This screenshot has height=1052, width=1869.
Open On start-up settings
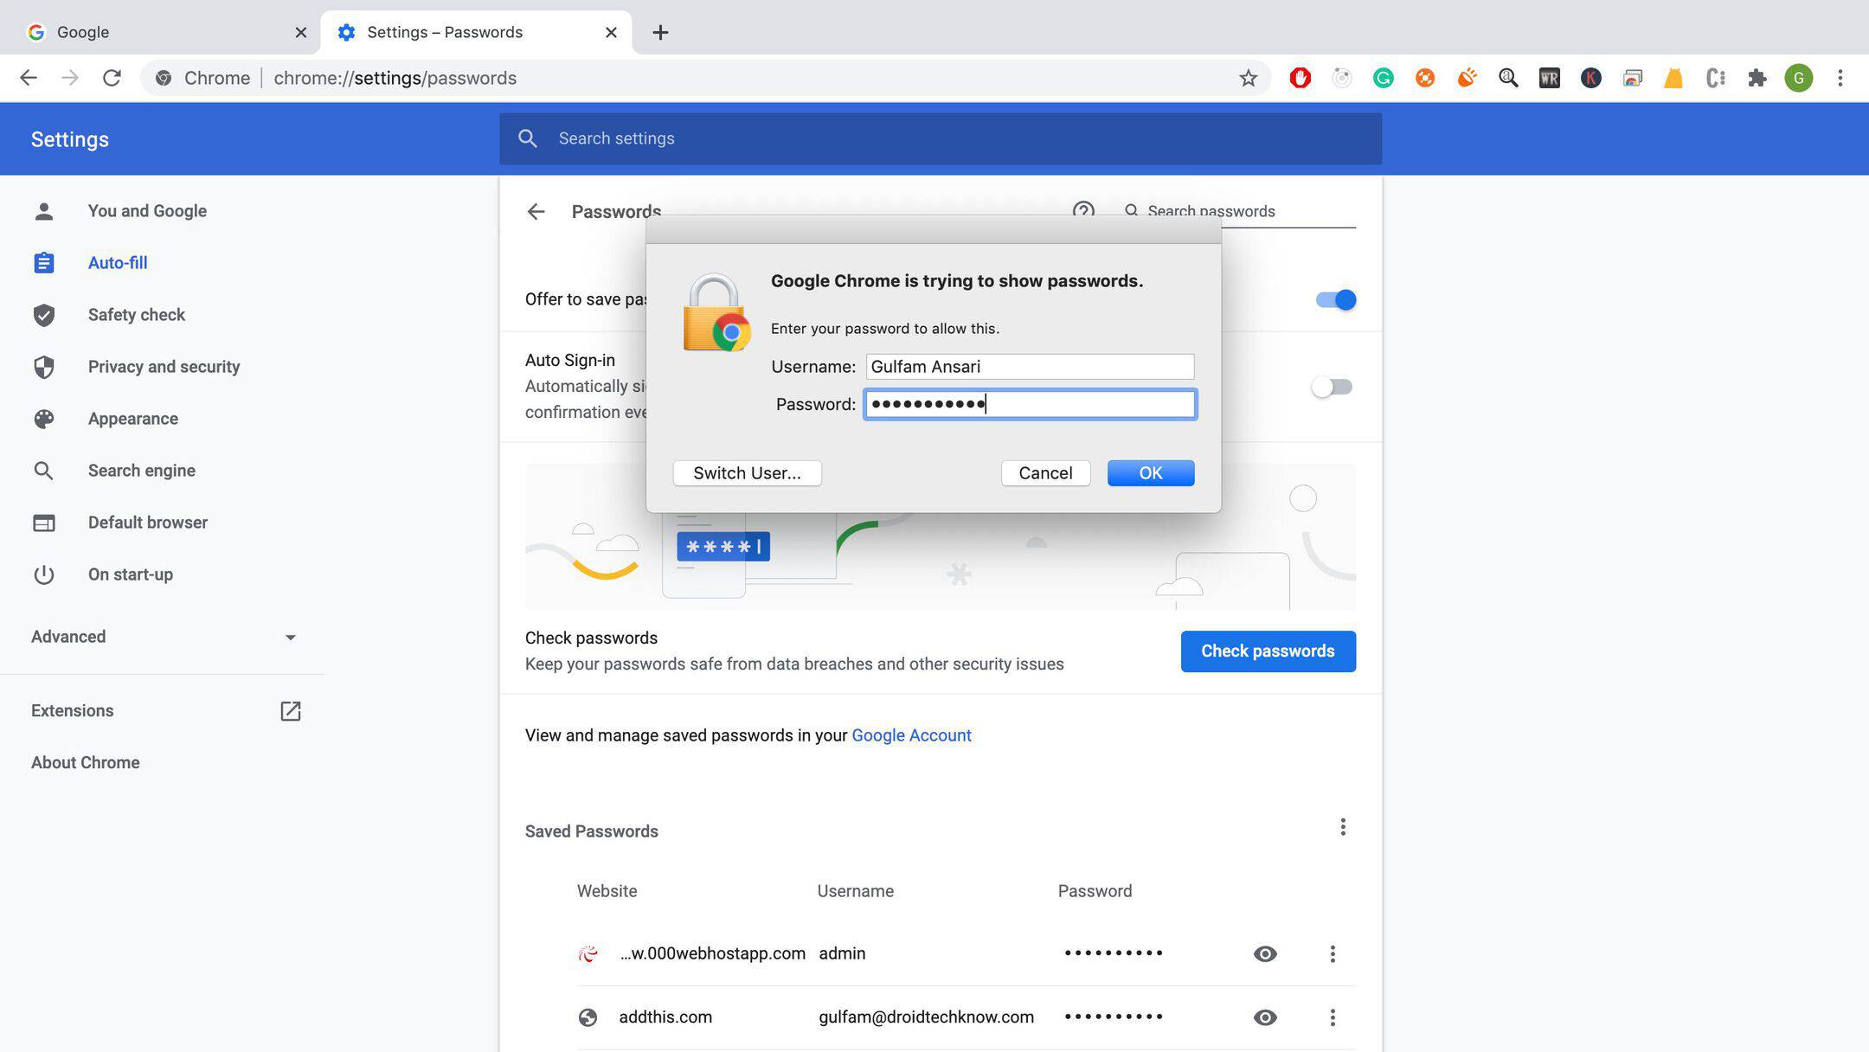point(131,574)
